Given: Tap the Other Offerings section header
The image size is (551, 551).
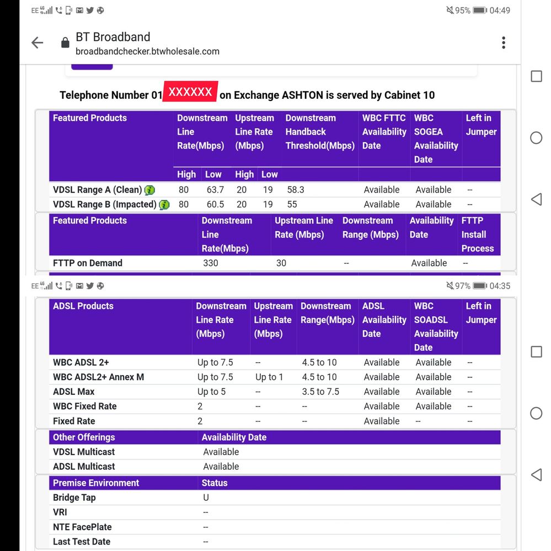Looking at the screenshot, I should tap(84, 437).
